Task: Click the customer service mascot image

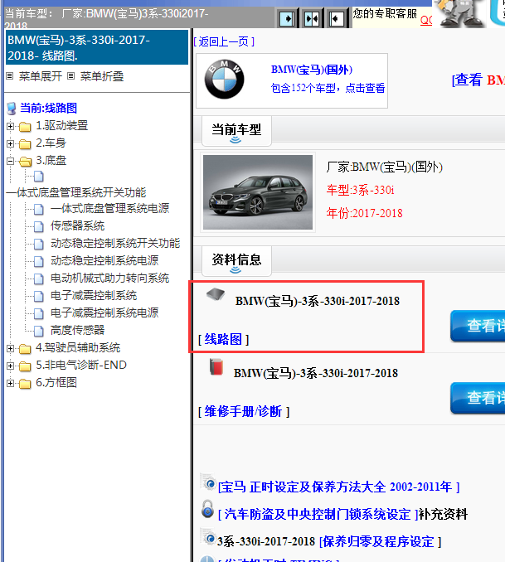Action: [460, 13]
